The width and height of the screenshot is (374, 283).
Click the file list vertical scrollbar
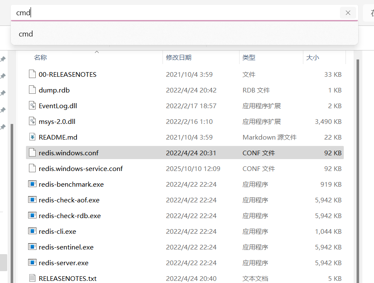(x=357, y=171)
